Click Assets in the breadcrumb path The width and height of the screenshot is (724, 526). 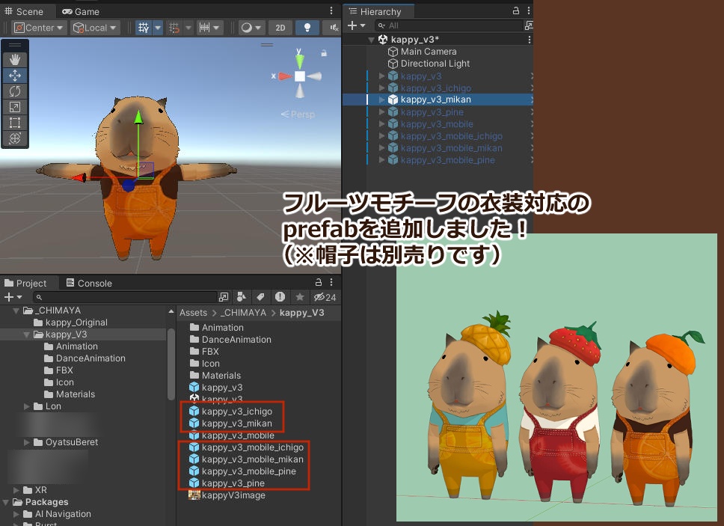tap(194, 313)
